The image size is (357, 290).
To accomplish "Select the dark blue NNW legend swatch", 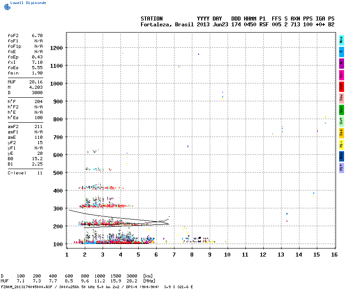I will (341, 156).
